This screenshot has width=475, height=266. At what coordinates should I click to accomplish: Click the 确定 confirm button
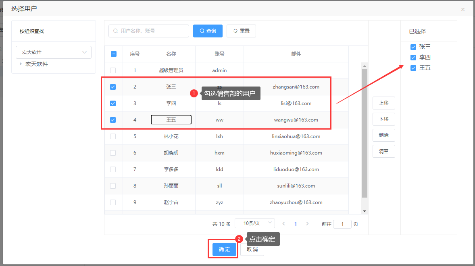(x=224, y=250)
